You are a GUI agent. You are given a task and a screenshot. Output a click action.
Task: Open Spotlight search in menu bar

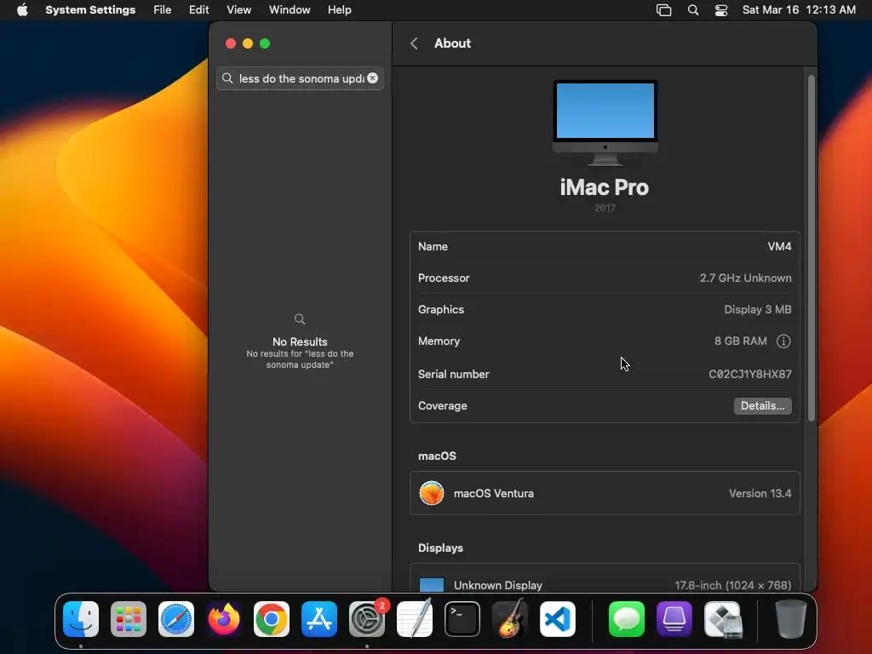coord(693,10)
